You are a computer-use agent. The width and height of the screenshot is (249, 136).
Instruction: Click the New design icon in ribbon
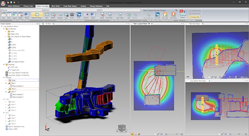click(x=3, y=16)
